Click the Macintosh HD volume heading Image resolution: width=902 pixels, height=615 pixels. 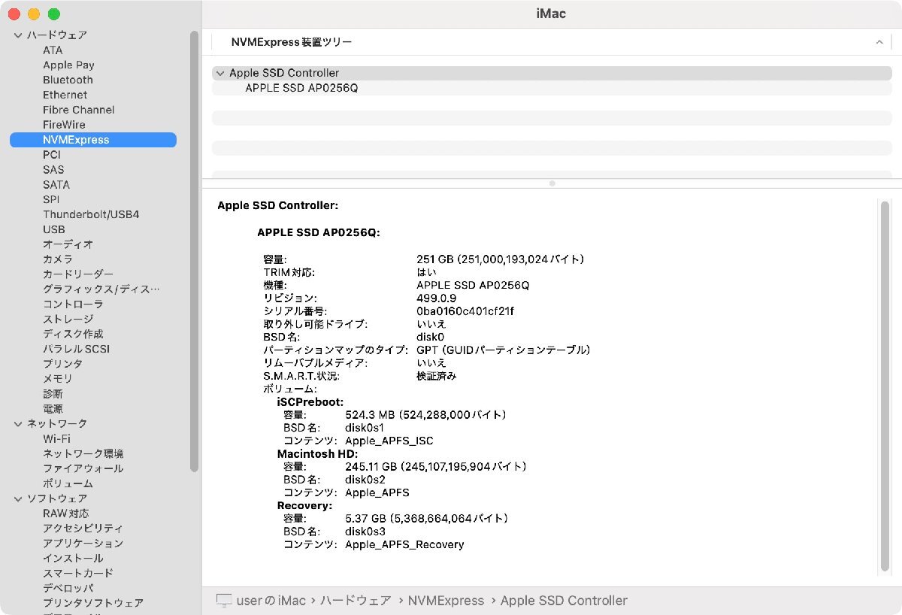[317, 454]
